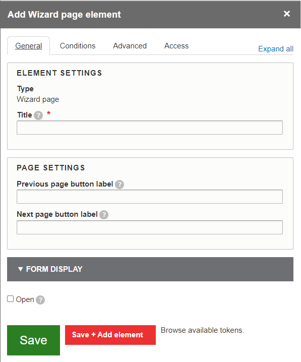Viewport: 301px width, 362px height.
Task: Click the green Save button
Action: pos(33,340)
